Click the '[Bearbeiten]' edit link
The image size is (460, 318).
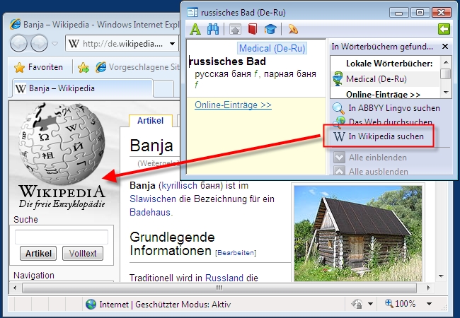236,253
